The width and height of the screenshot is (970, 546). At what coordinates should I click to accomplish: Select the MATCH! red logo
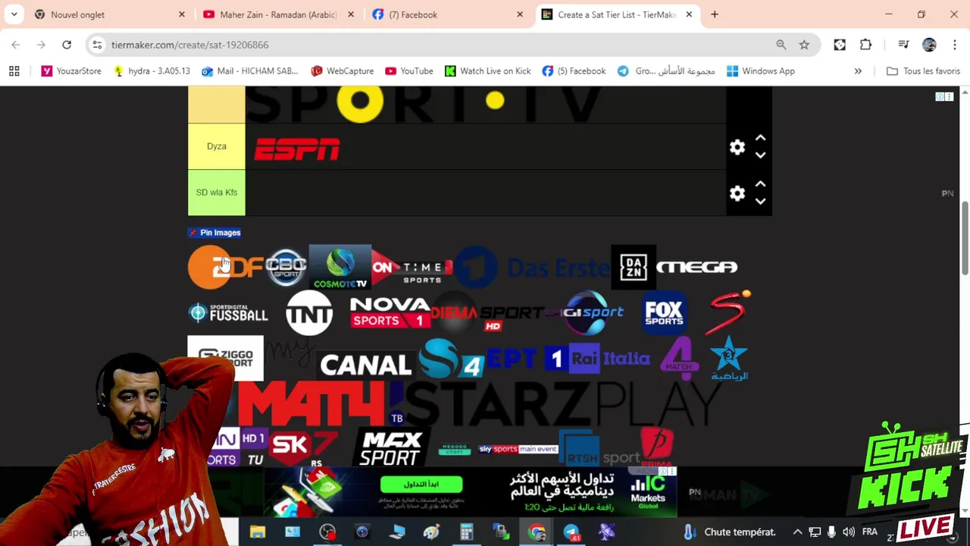[x=320, y=403]
